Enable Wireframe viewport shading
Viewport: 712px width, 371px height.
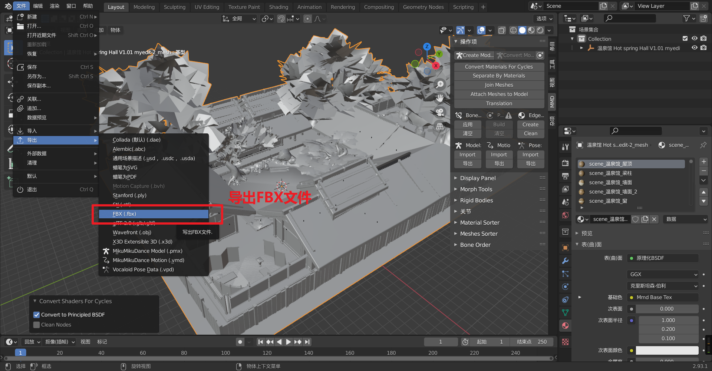click(513, 30)
